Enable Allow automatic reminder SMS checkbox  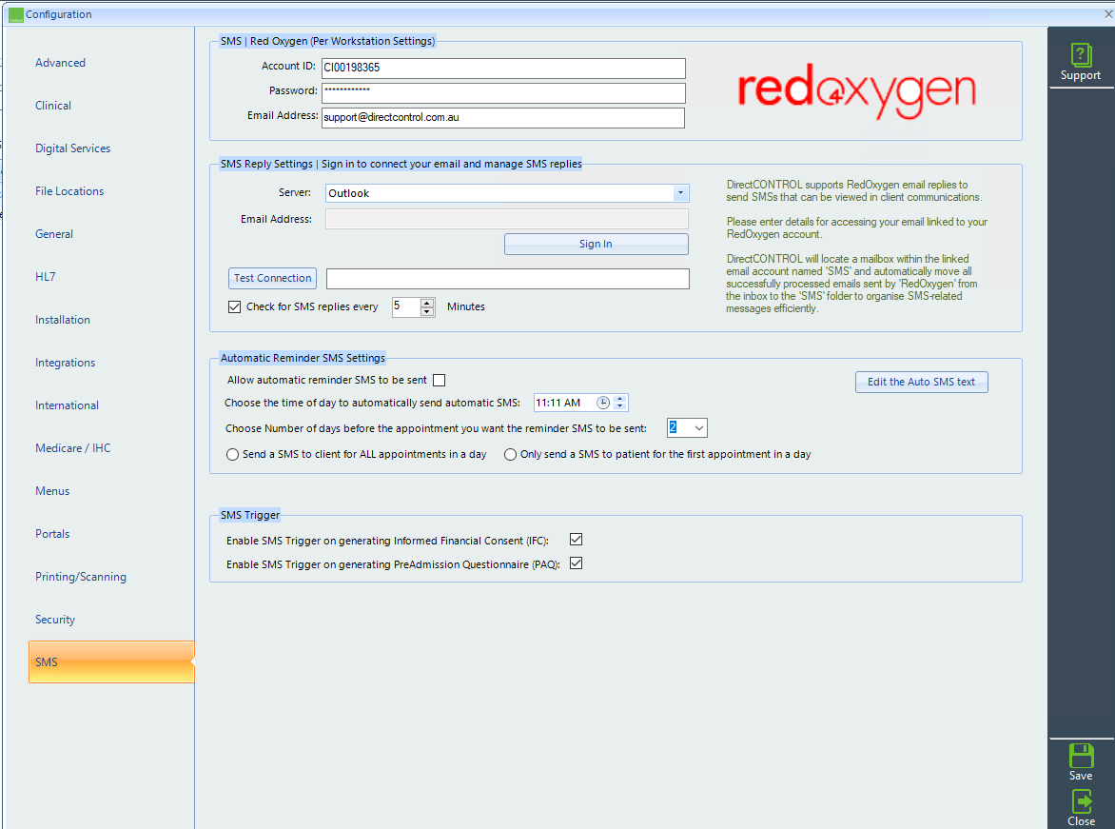(x=439, y=380)
